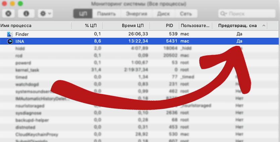Sort by % ЦП column header
The height and width of the screenshot is (142, 280).
(x=87, y=26)
